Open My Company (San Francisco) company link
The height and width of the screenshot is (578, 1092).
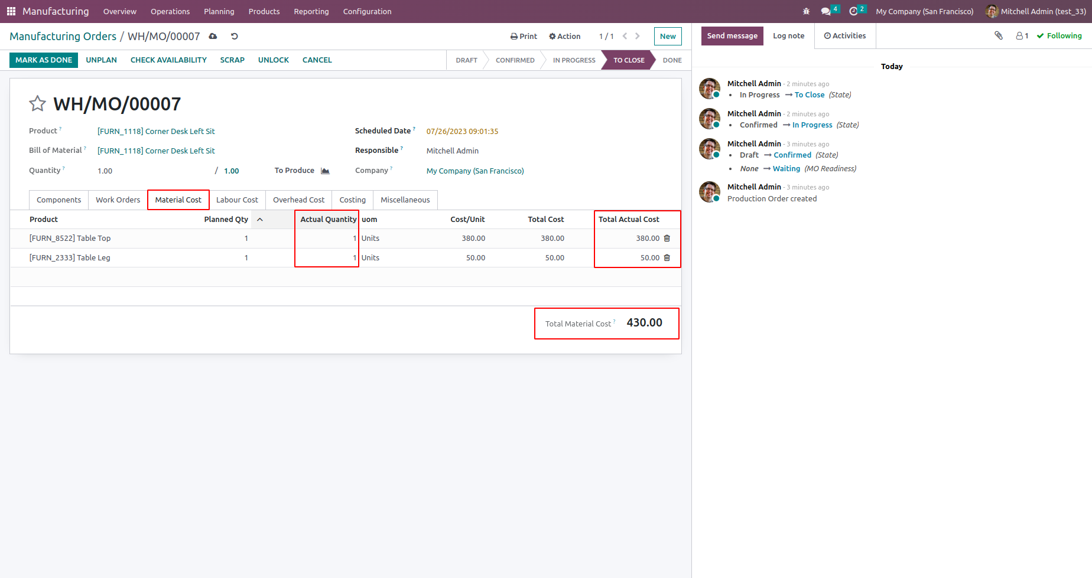(x=475, y=171)
